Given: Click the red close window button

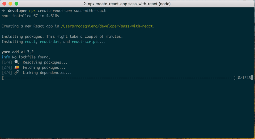Looking at the screenshot, I should click(x=4, y=4).
